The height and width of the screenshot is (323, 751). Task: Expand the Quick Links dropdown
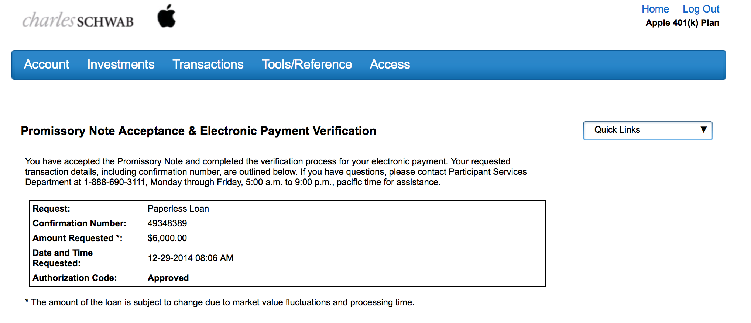click(x=648, y=130)
